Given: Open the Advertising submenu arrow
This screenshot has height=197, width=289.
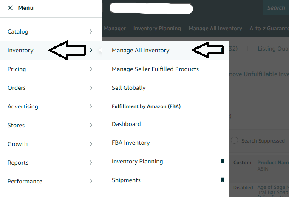Looking at the screenshot, I should click(91, 106).
